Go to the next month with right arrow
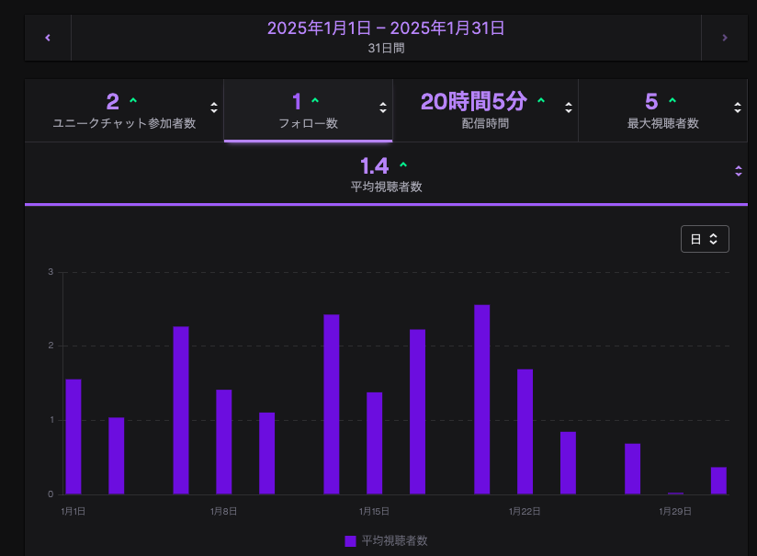The height and width of the screenshot is (556, 757). point(724,38)
